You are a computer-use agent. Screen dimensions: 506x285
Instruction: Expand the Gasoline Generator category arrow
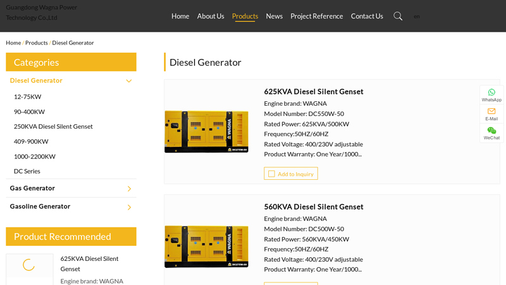[x=129, y=207]
